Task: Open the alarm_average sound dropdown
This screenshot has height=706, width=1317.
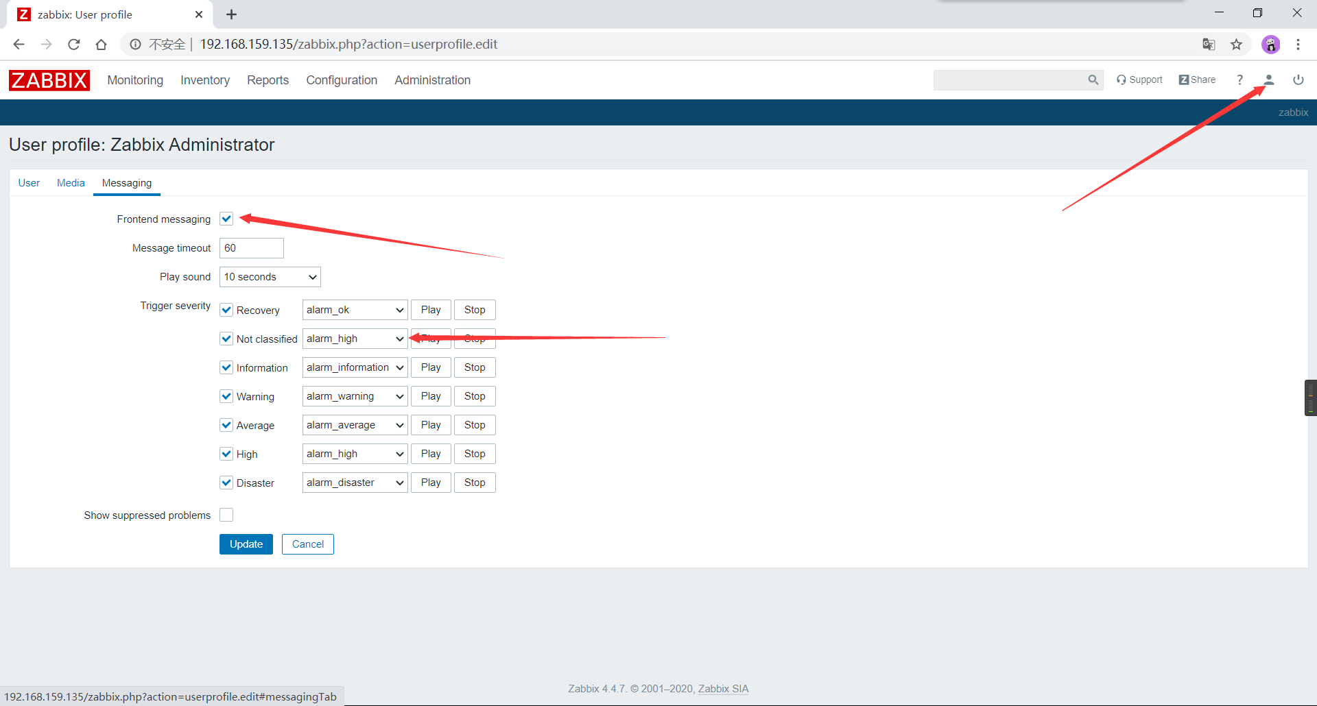Action: tap(355, 425)
